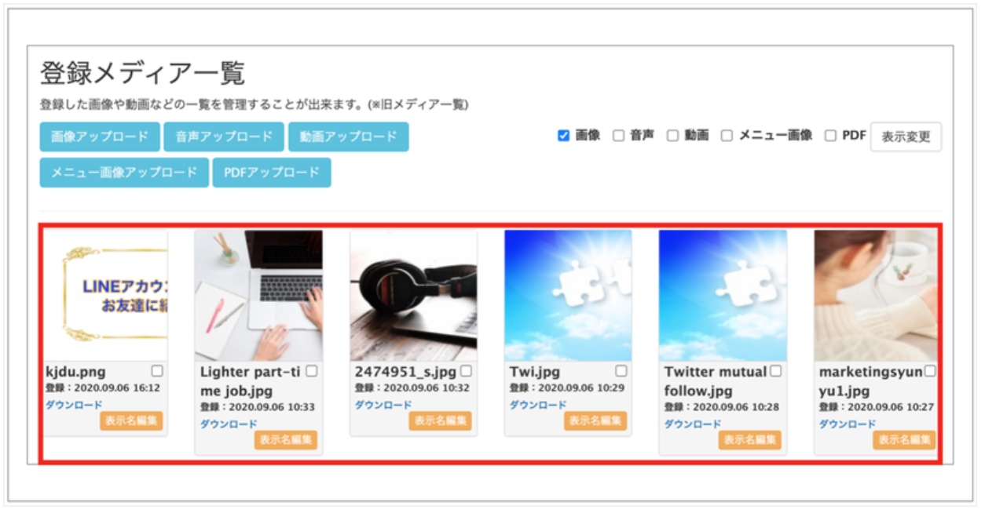Enable the 音声 filter checkbox
Screen dimensions: 985x513
point(618,136)
